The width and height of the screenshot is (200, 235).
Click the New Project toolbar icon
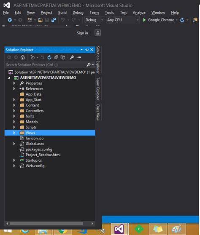(30, 20)
